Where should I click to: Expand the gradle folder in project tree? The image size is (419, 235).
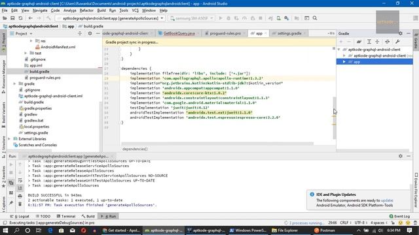[x=14, y=84]
